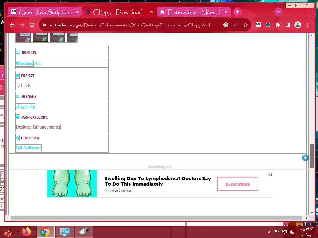Click the vertical scrollbar up arrow
This screenshot has width=318, height=238.
coord(312,36)
